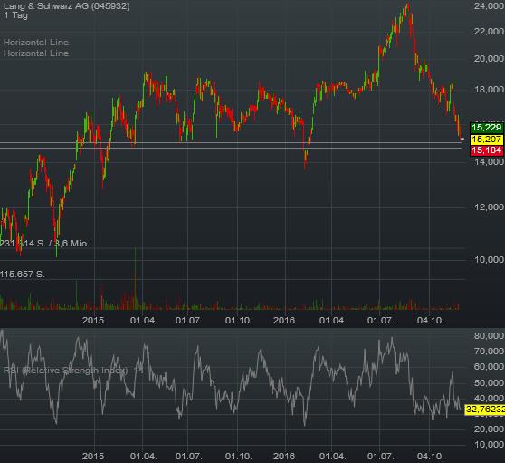The width and height of the screenshot is (505, 463).
Task: Select the "1 Tag" interval label
Action: click(x=15, y=15)
